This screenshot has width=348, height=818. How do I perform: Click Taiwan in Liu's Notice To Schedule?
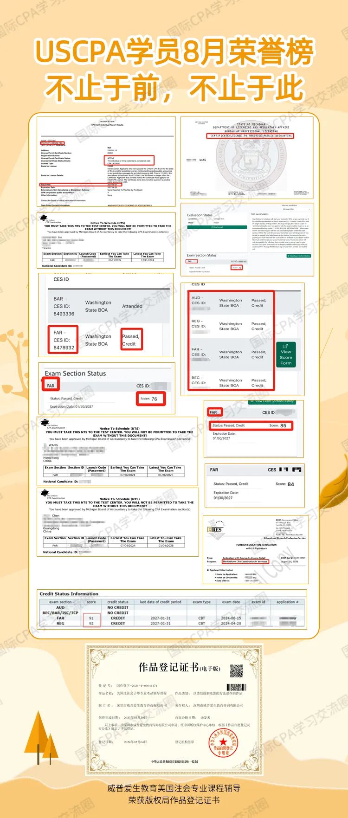(46, 248)
